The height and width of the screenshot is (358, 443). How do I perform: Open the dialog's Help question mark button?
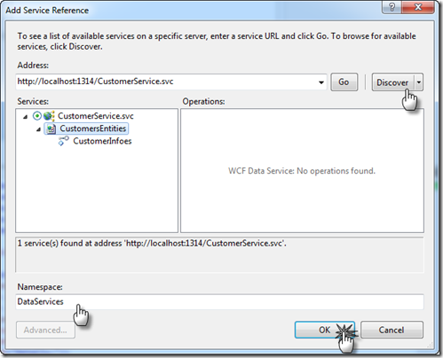click(392, 7)
